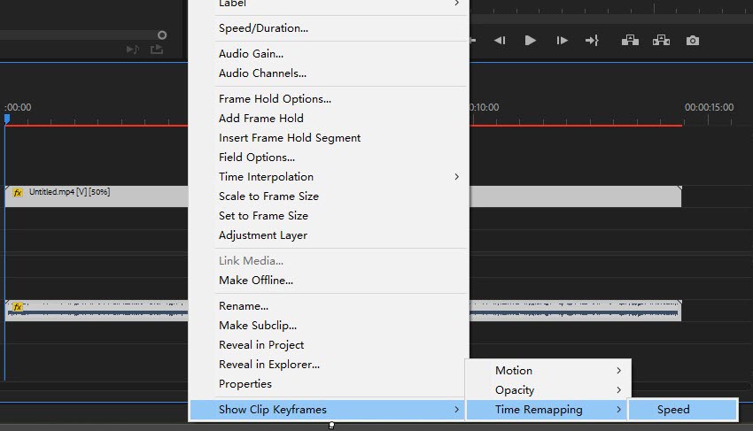
Task: Open Audio Gain... dialog from the menu
Action: tap(251, 54)
